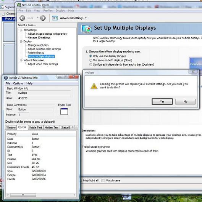
Task: Click the Set Up Multiple Displays header icon
Action: [86, 29]
